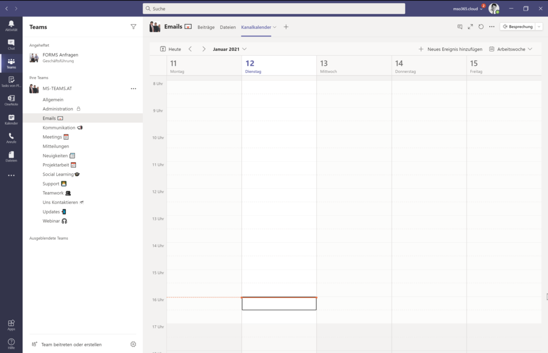Select the Kanalkalender tab
The height and width of the screenshot is (353, 548).
[256, 27]
